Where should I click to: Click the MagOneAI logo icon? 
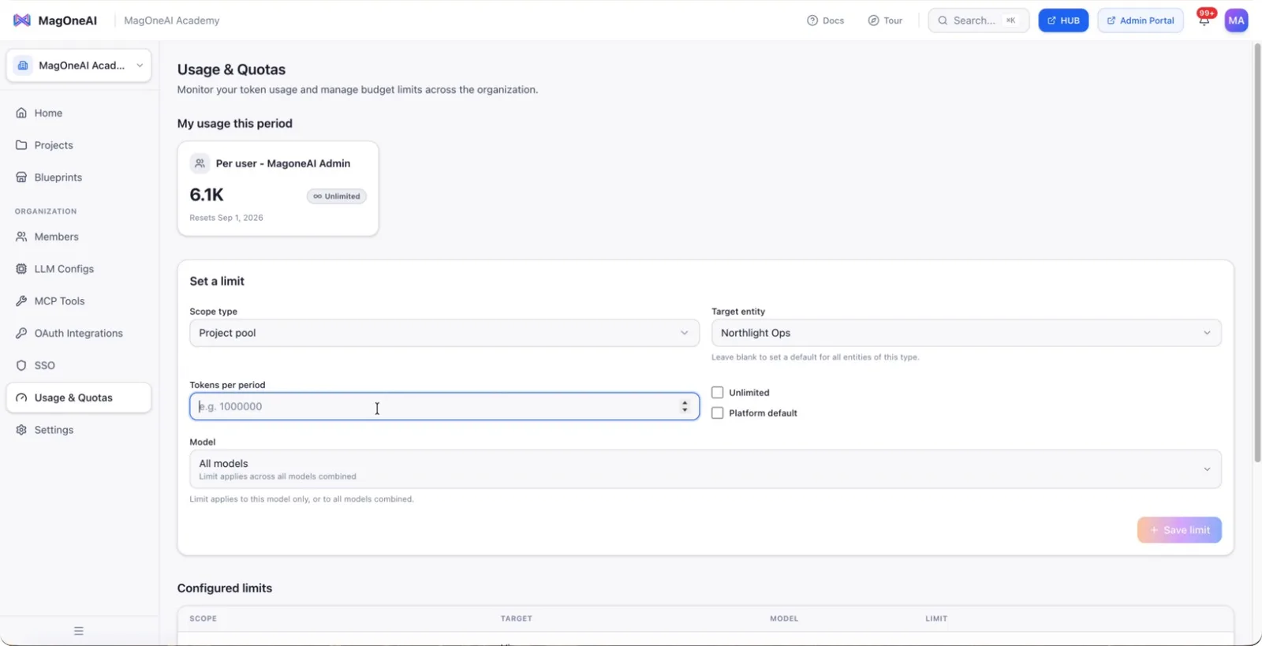click(22, 21)
